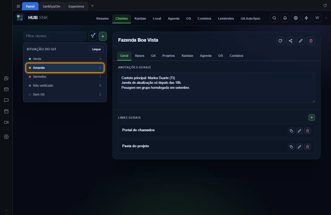
Task: Refresh the Fazenda Boa Vista client
Action: (x=280, y=41)
